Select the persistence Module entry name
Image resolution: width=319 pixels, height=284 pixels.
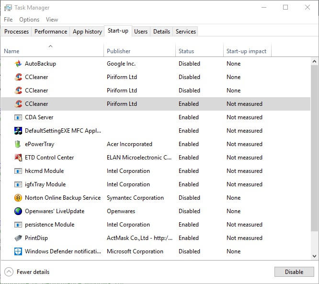[49, 225]
